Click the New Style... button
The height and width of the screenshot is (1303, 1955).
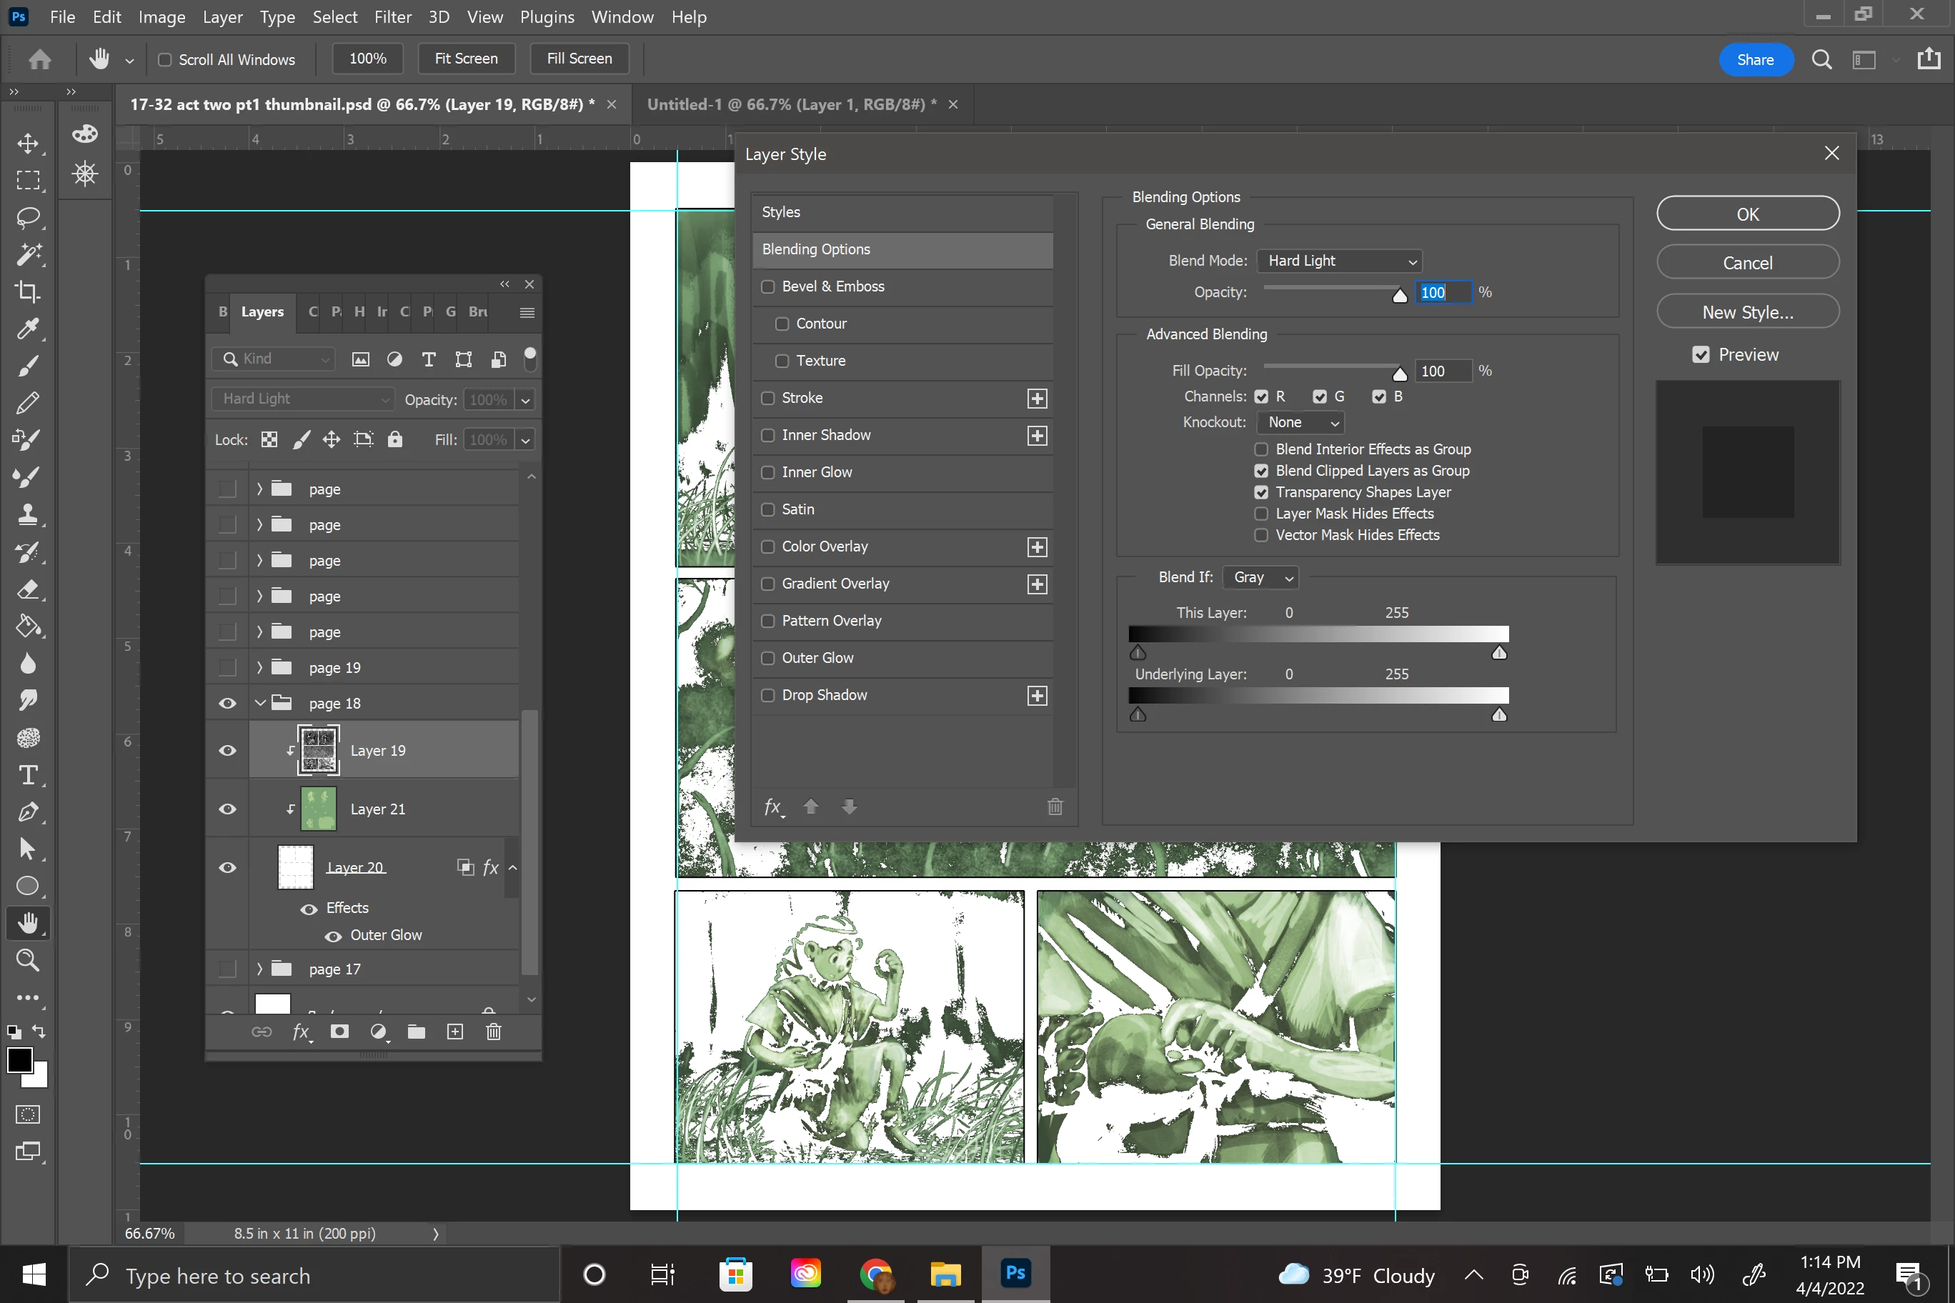pyautogui.click(x=1747, y=312)
